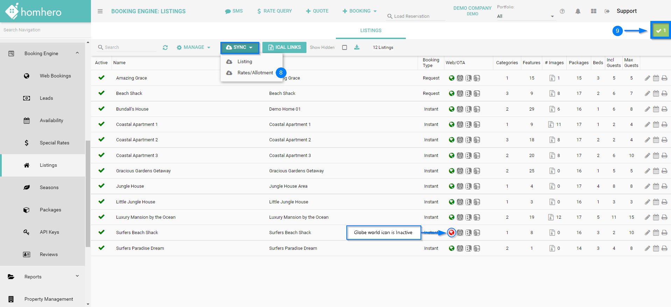The width and height of the screenshot is (671, 307).
Task: Download the listings export
Action: click(356, 47)
